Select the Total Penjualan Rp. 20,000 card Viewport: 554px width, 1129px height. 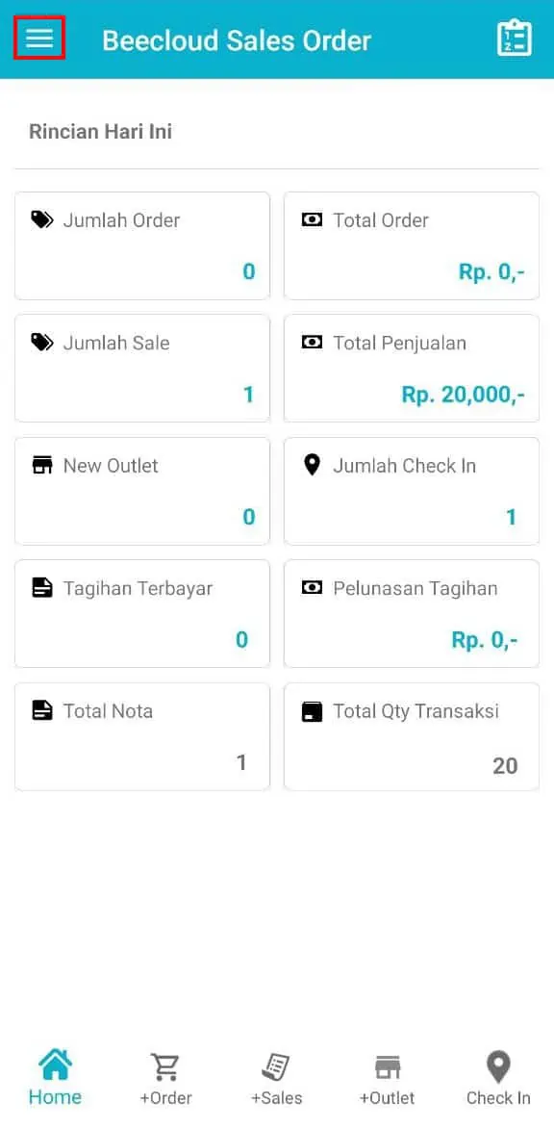coord(412,368)
